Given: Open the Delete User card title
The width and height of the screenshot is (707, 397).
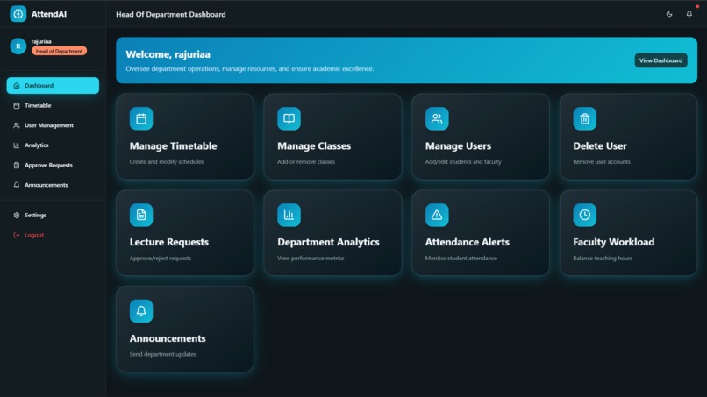Looking at the screenshot, I should tap(600, 146).
